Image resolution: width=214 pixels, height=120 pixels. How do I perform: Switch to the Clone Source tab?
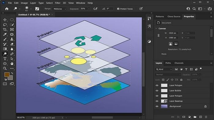[x=174, y=16]
